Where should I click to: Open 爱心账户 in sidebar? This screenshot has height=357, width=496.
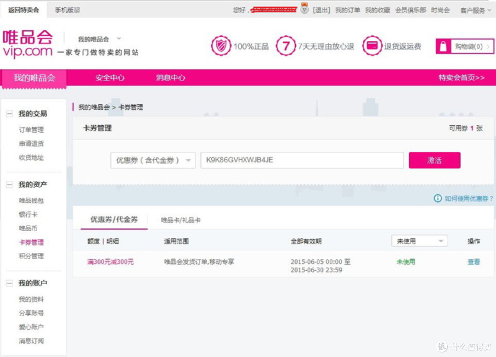[x=31, y=327]
